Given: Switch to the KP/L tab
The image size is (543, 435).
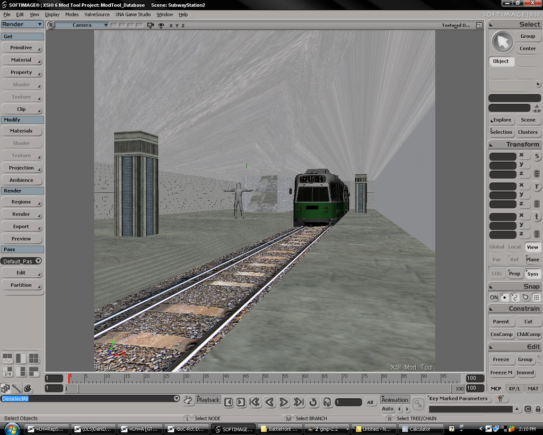Looking at the screenshot, I should point(514,388).
